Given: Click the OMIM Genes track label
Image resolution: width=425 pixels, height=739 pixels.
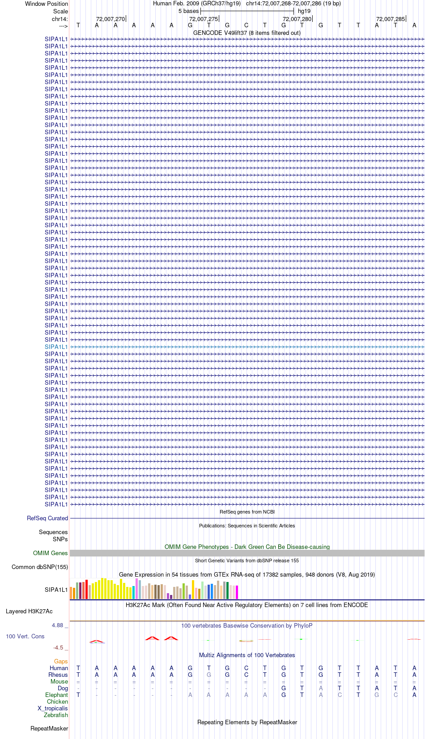Looking at the screenshot, I should pos(51,553).
